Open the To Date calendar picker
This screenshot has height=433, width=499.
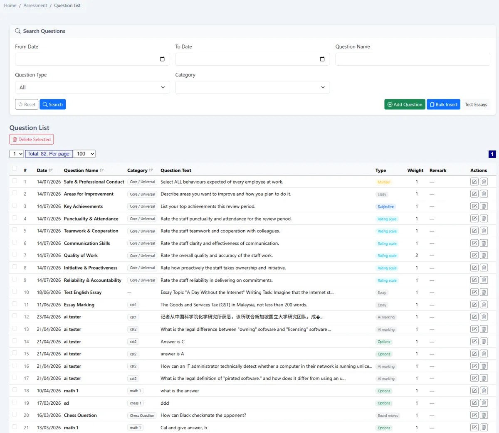pyautogui.click(x=322, y=59)
